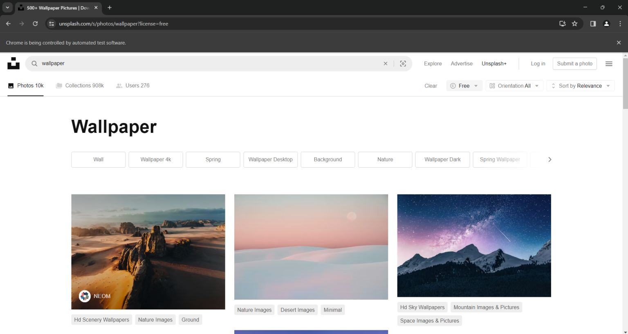Clear all active search filters
628x334 pixels.
[431, 85]
